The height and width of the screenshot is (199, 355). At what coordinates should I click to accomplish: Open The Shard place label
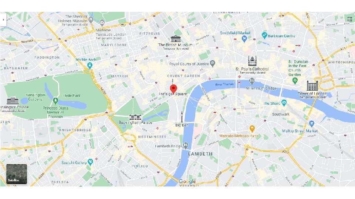pyautogui.click(x=272, y=103)
